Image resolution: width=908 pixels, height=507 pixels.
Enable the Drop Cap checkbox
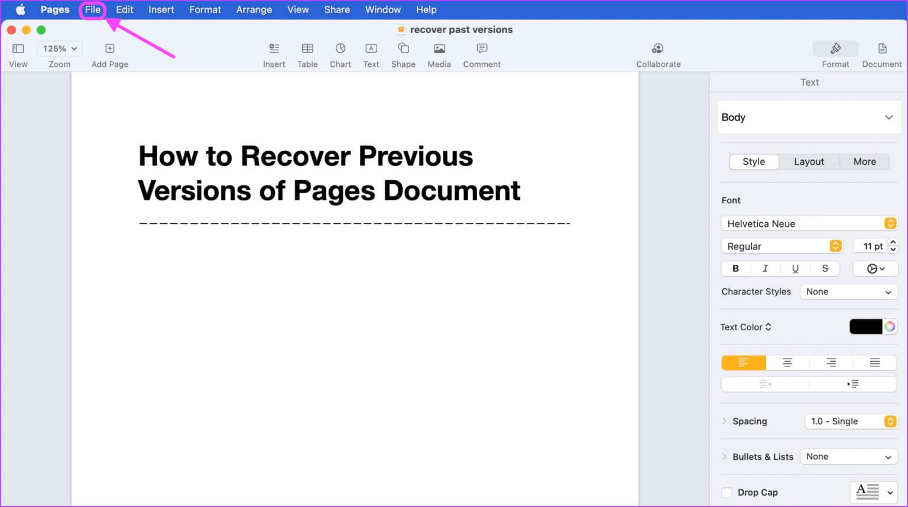coord(727,492)
